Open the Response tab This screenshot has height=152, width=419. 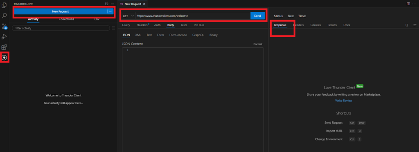click(x=280, y=25)
